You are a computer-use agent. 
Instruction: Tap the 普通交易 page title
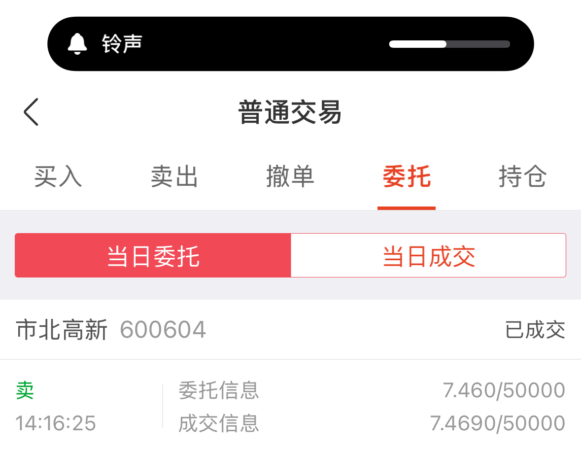(x=290, y=112)
